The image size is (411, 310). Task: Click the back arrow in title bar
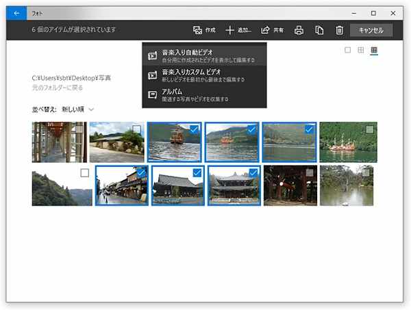(16, 12)
